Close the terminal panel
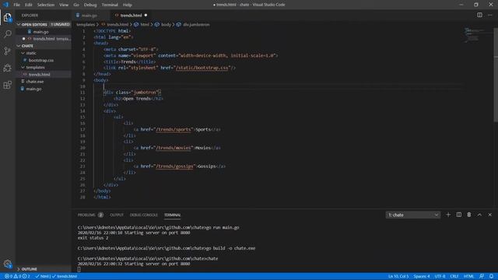This screenshot has height=280, width=498. point(489,215)
